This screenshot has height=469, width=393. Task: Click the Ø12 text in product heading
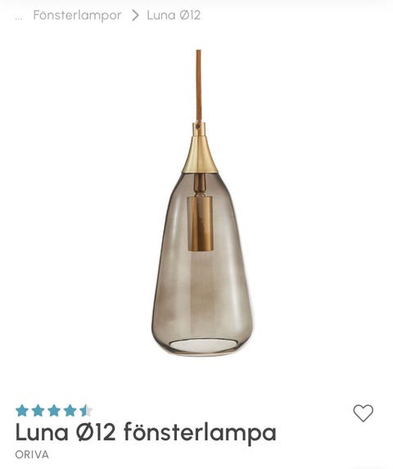[96, 432]
